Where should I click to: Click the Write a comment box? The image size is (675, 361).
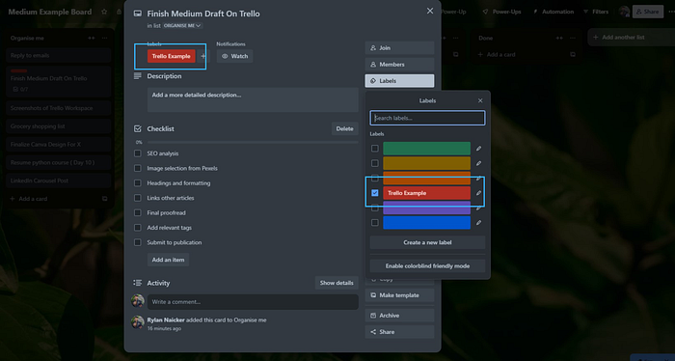point(253,302)
